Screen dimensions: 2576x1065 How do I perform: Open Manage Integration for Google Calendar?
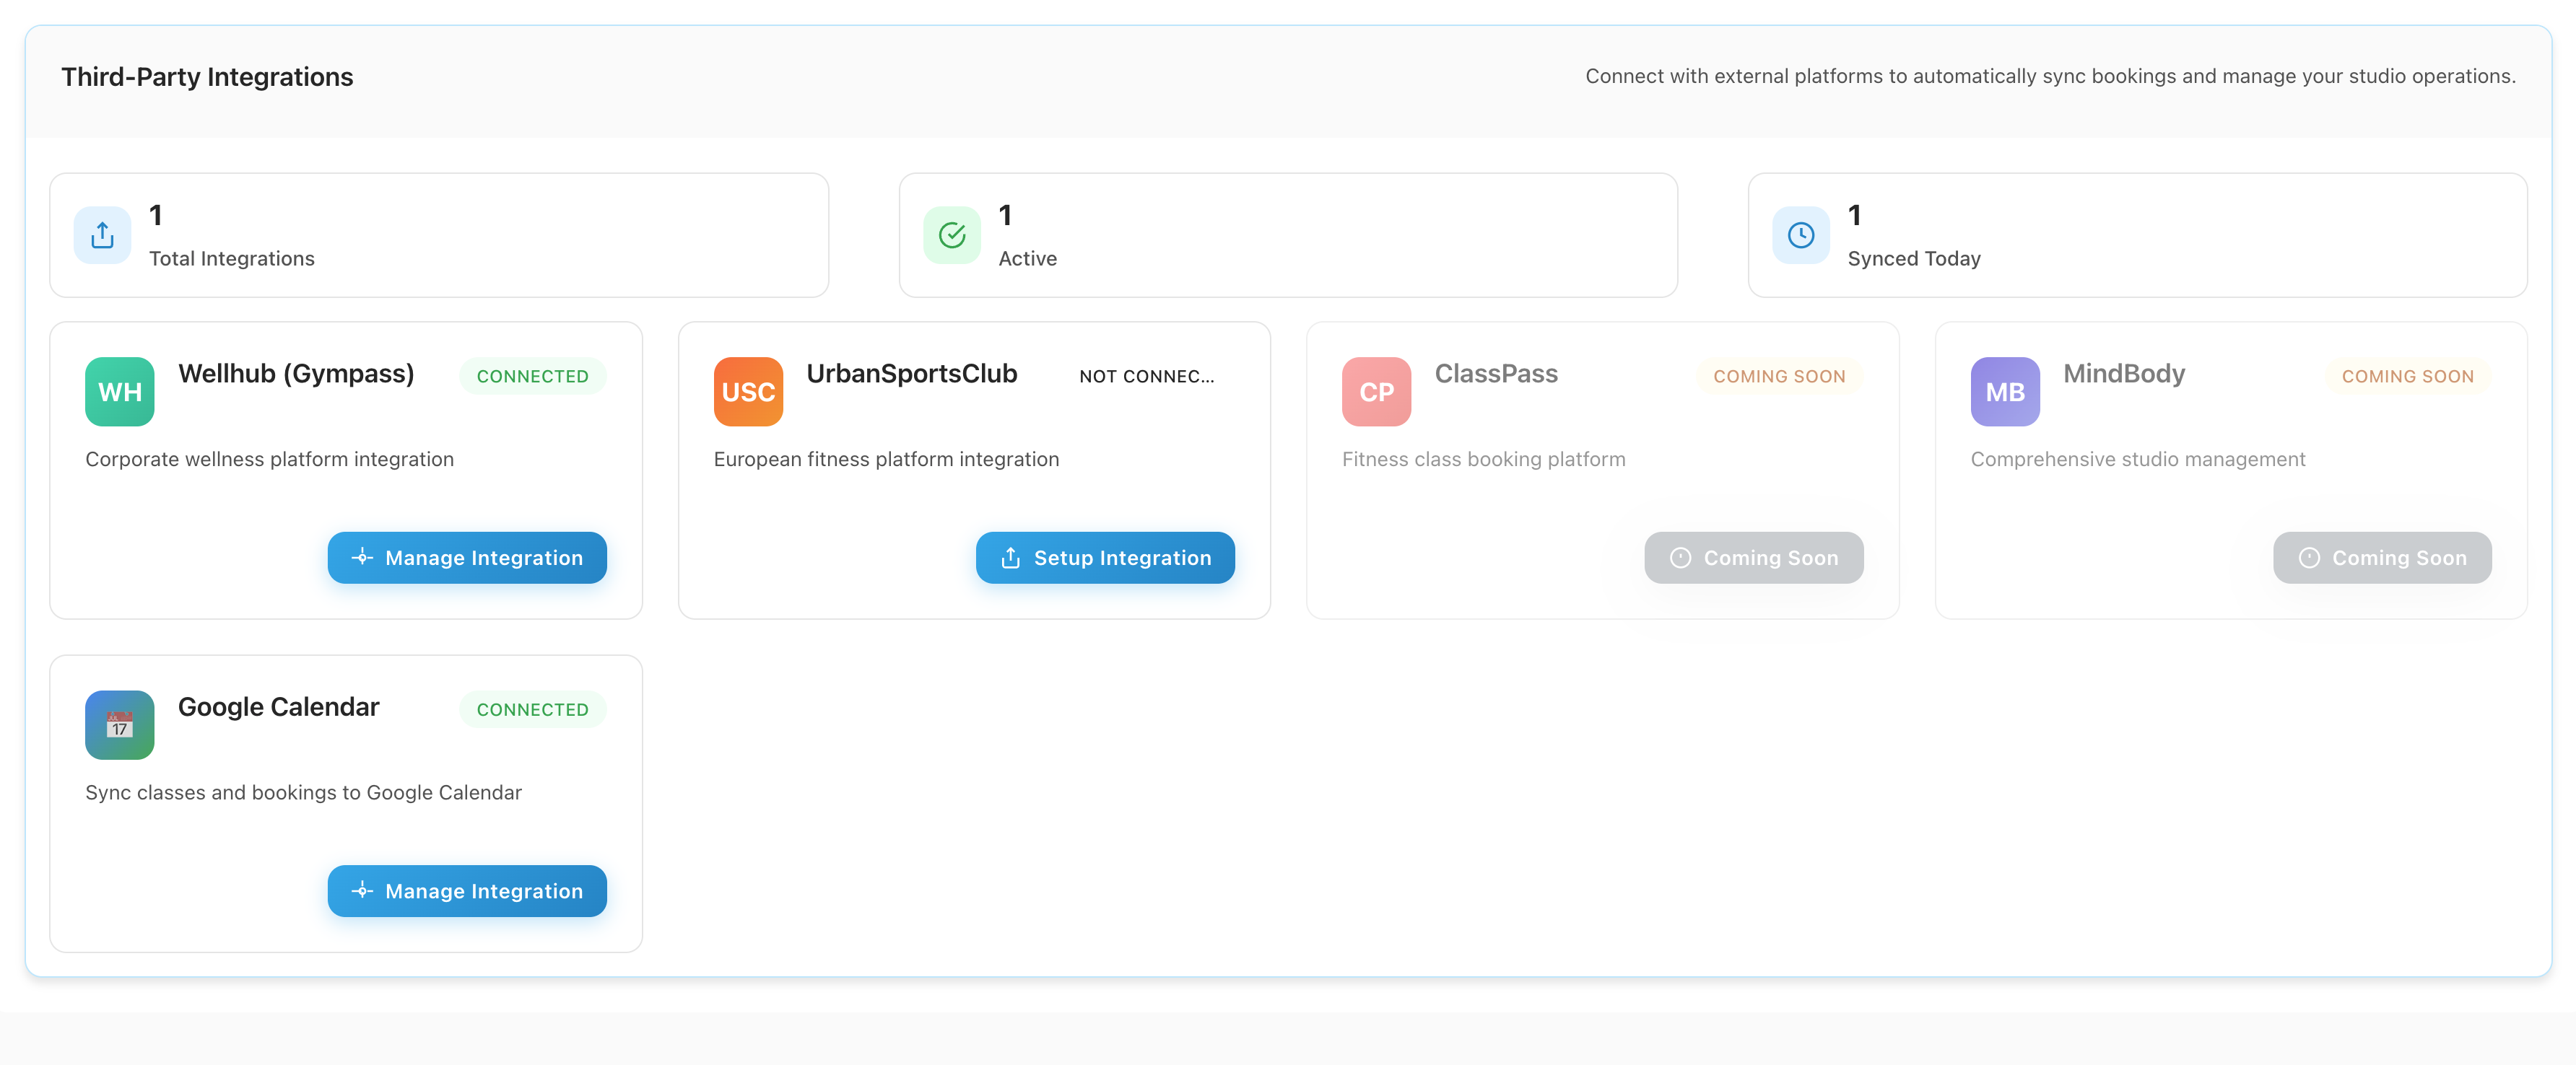[x=467, y=890]
